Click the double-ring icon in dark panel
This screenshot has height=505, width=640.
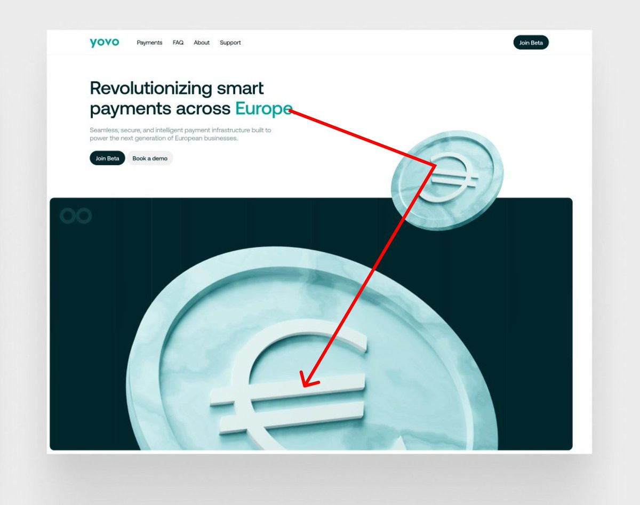tap(76, 216)
